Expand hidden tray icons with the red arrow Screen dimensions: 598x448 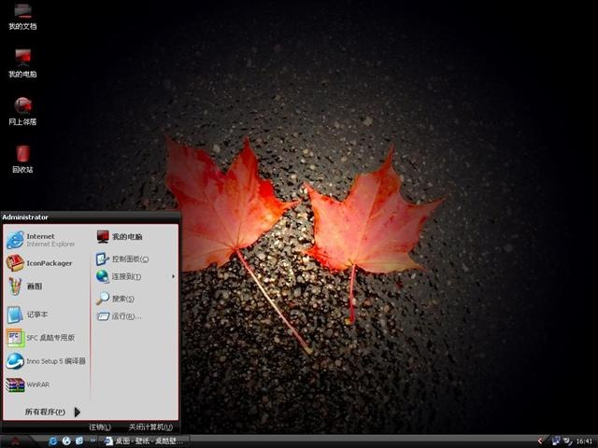[540, 441]
